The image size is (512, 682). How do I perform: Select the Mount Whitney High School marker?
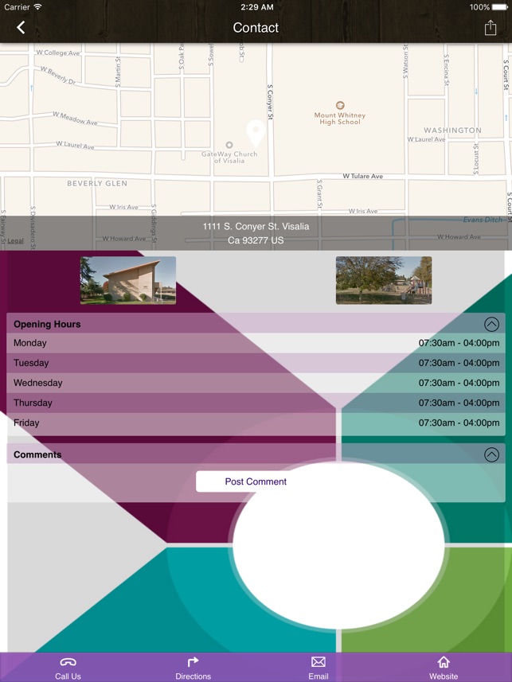click(340, 105)
